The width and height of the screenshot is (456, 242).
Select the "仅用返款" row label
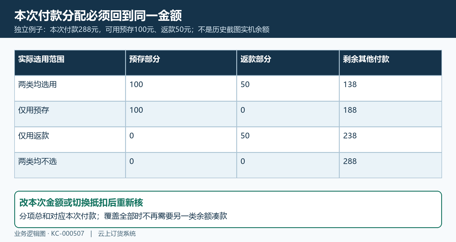pyautogui.click(x=34, y=136)
